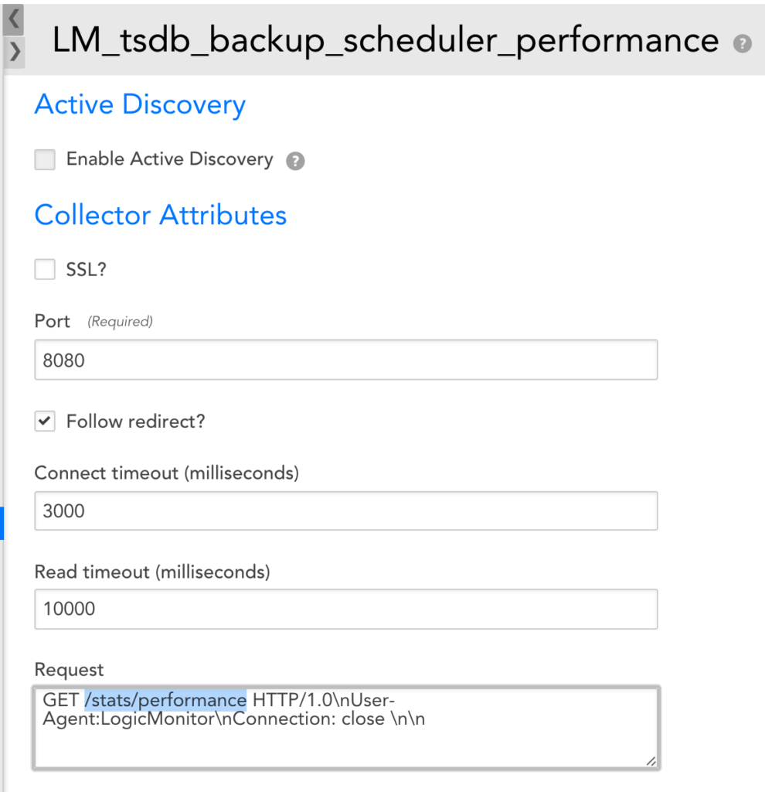
Task: Uncheck the Follow redirect? checkbox
Action: click(x=45, y=422)
